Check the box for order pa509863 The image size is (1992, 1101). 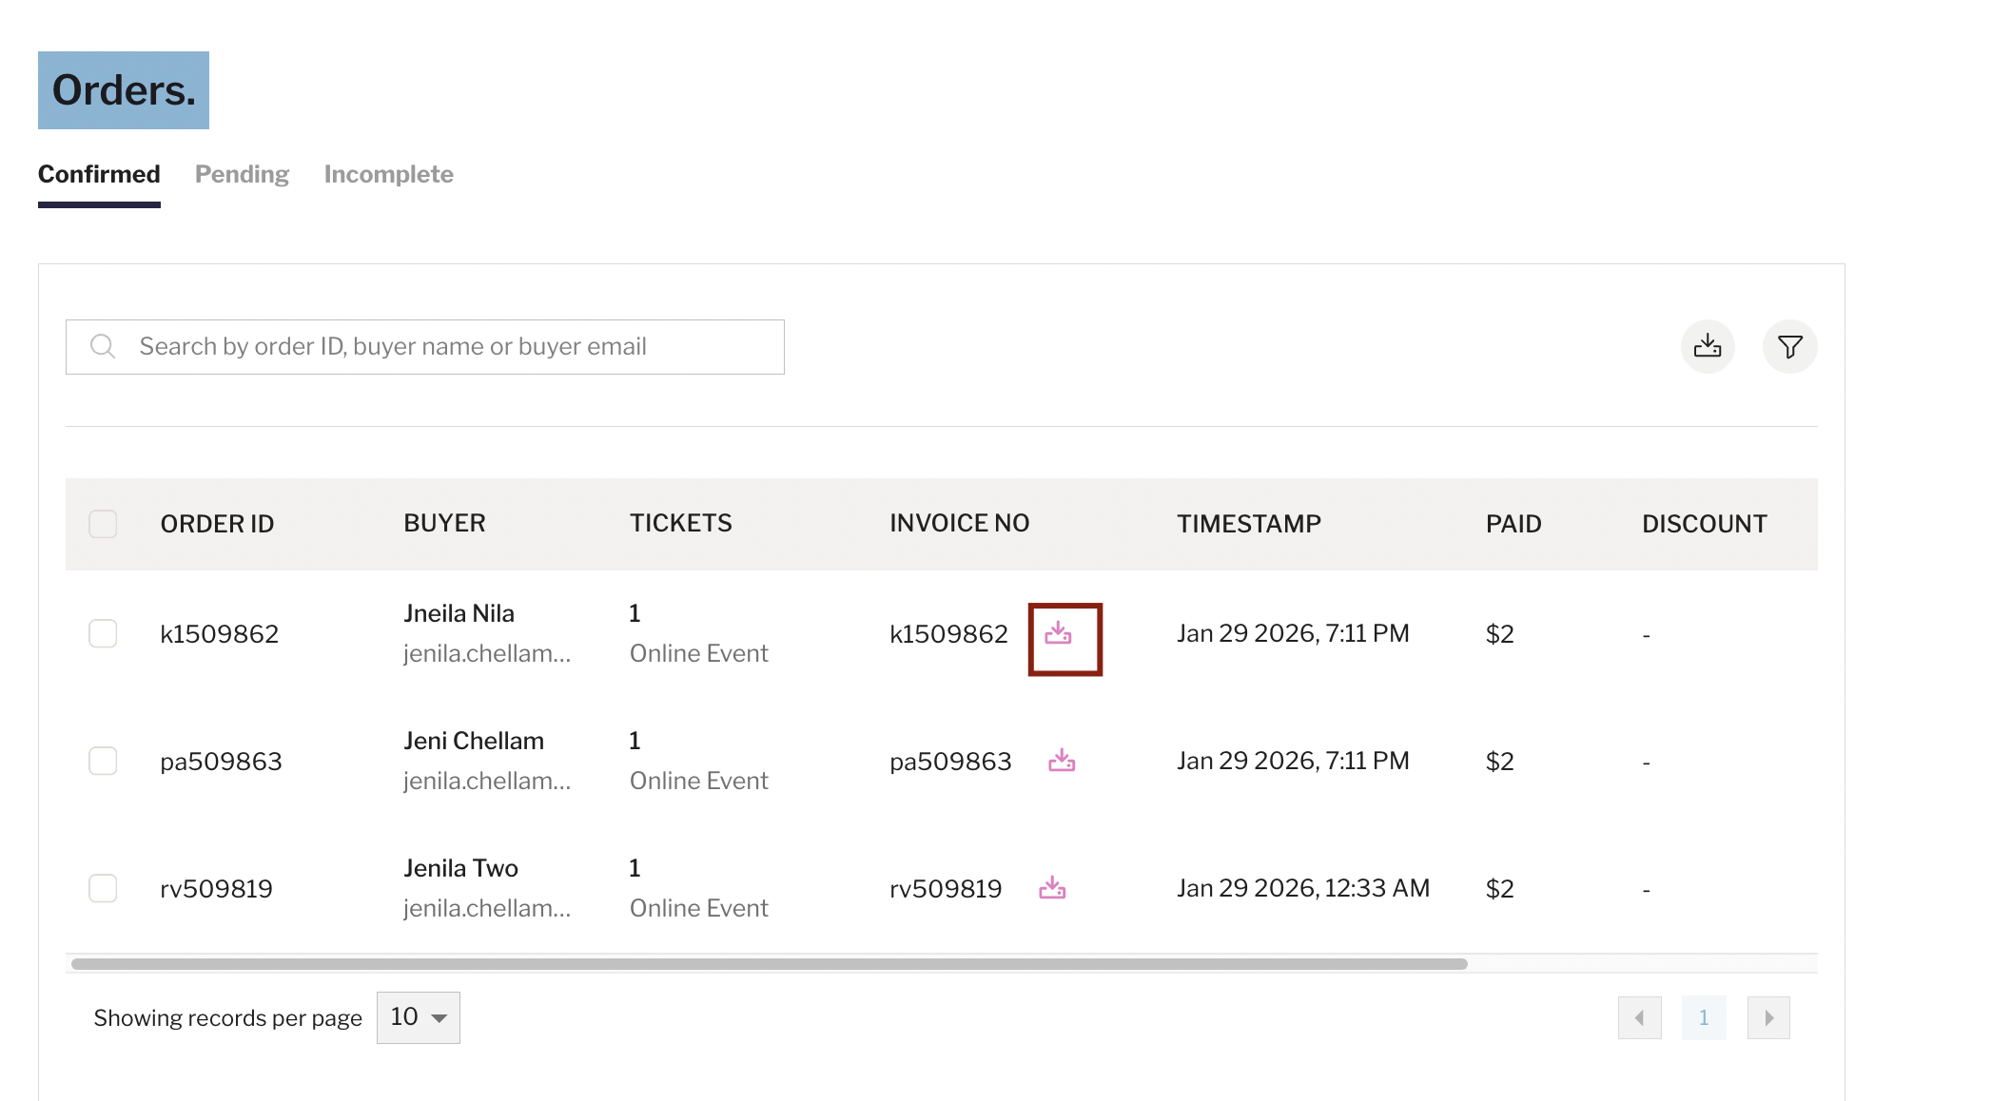[x=103, y=761]
